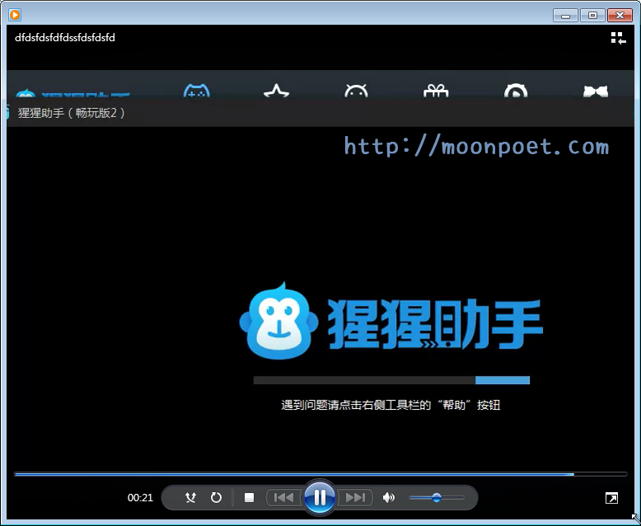
Task: Click the moonpoet.com URL watermark
Action: 476,147
